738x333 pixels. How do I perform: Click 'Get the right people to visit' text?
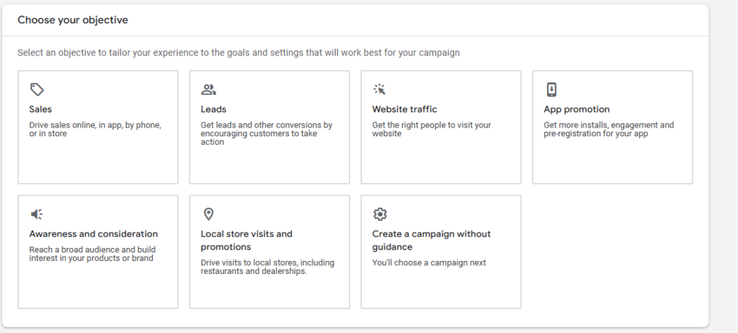(x=432, y=130)
